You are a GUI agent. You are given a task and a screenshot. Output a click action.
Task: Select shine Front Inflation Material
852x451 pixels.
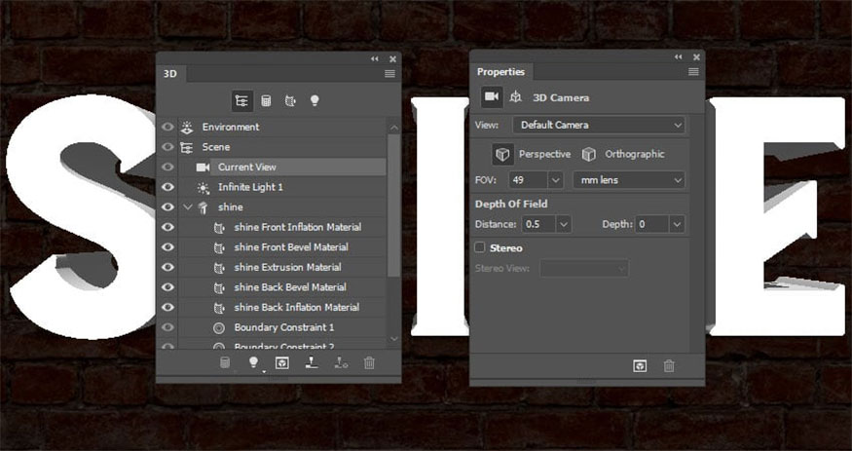click(282, 227)
